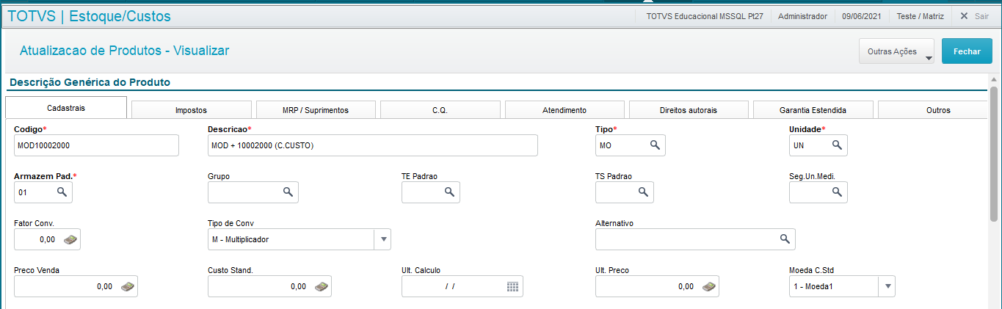Click the Preco Venda value field

click(76, 286)
